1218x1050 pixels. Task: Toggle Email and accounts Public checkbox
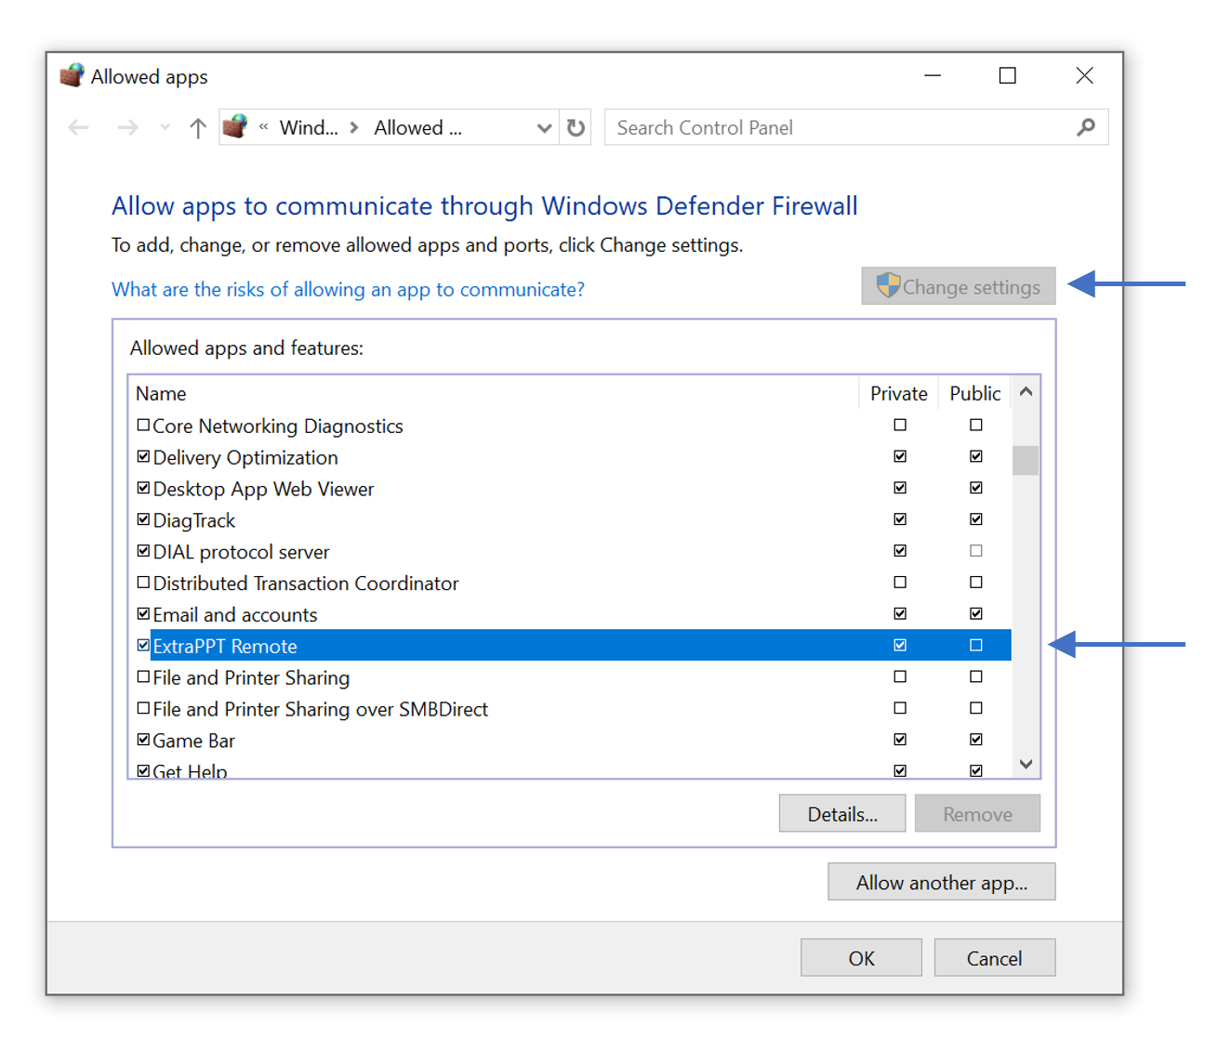click(x=975, y=613)
